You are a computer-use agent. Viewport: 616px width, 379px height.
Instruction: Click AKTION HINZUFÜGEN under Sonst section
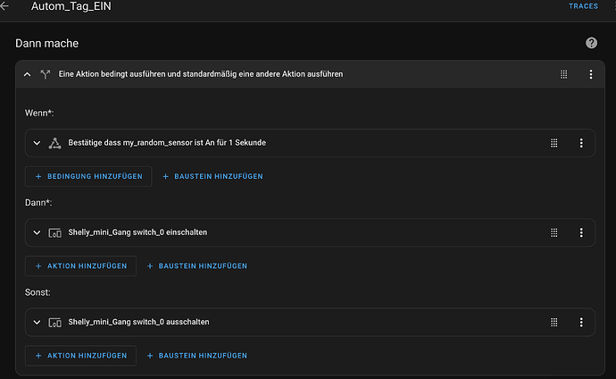(x=80, y=356)
